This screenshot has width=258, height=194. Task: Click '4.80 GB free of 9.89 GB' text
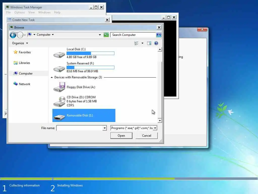[81, 57]
